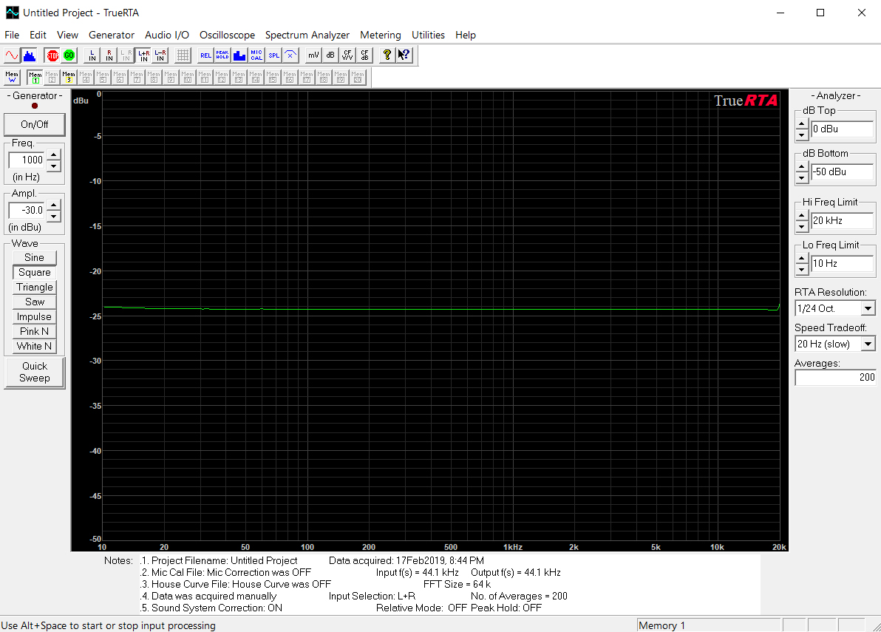
Task: Select the Impulse waveform
Action: pos(34,316)
